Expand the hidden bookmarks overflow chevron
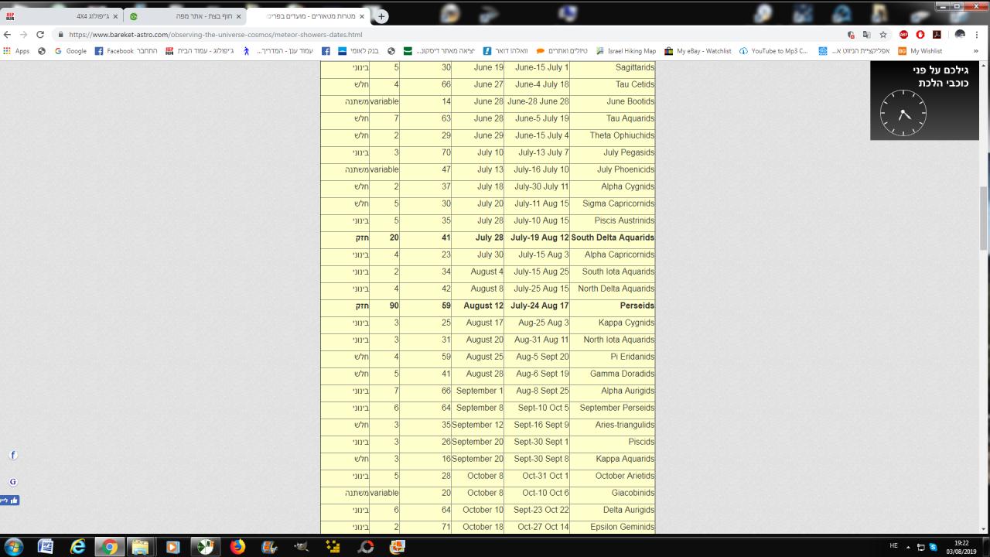Viewport: 990px width, 557px height. (975, 51)
